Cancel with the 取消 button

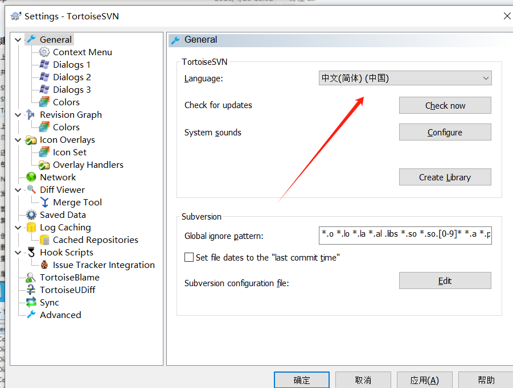[363, 380]
